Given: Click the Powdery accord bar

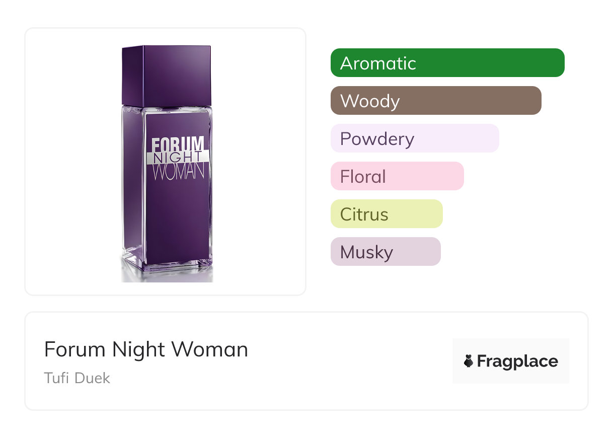Looking at the screenshot, I should (x=414, y=138).
